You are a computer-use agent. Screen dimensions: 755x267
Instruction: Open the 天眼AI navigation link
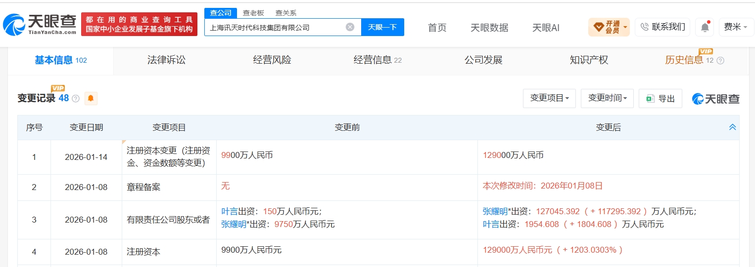[x=546, y=28]
